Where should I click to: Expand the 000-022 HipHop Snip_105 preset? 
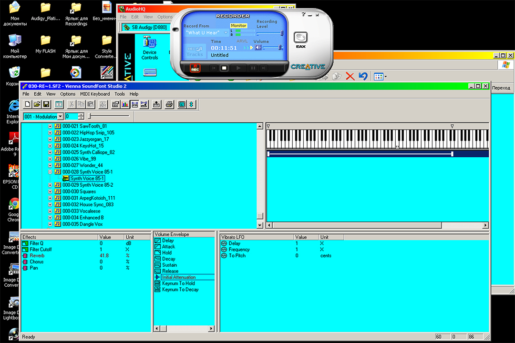tap(50, 132)
